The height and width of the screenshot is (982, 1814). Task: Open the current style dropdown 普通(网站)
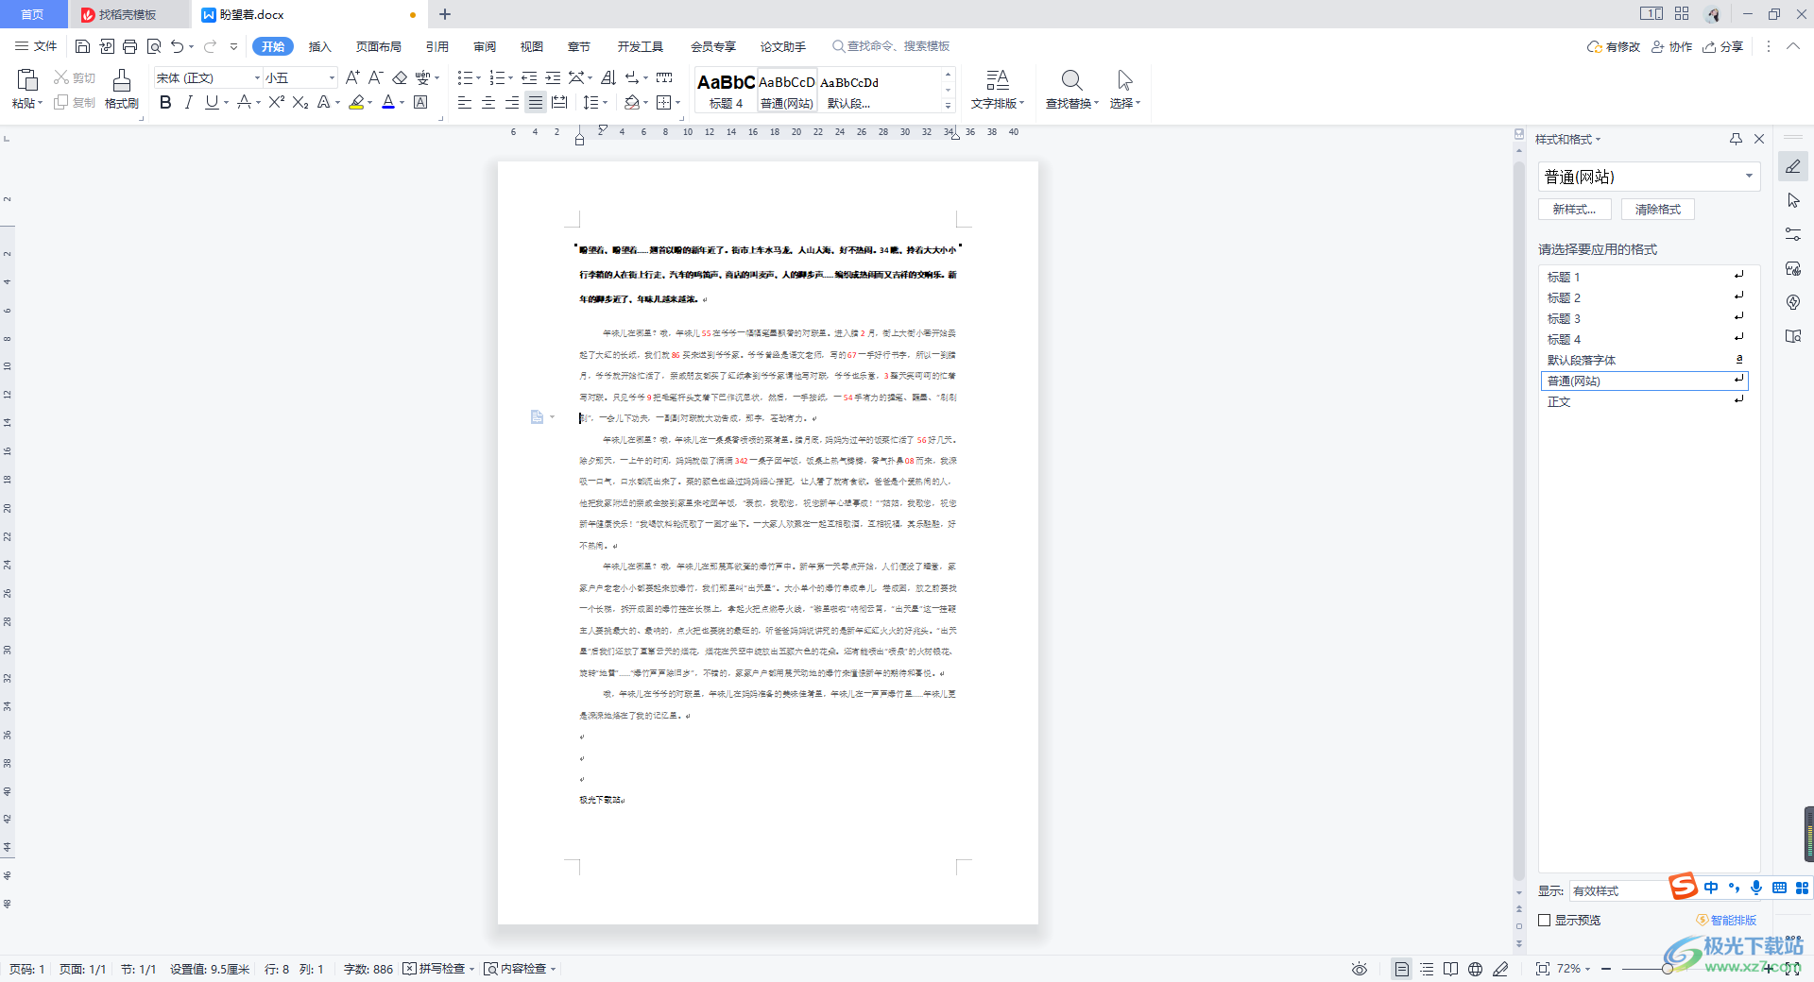click(1749, 177)
